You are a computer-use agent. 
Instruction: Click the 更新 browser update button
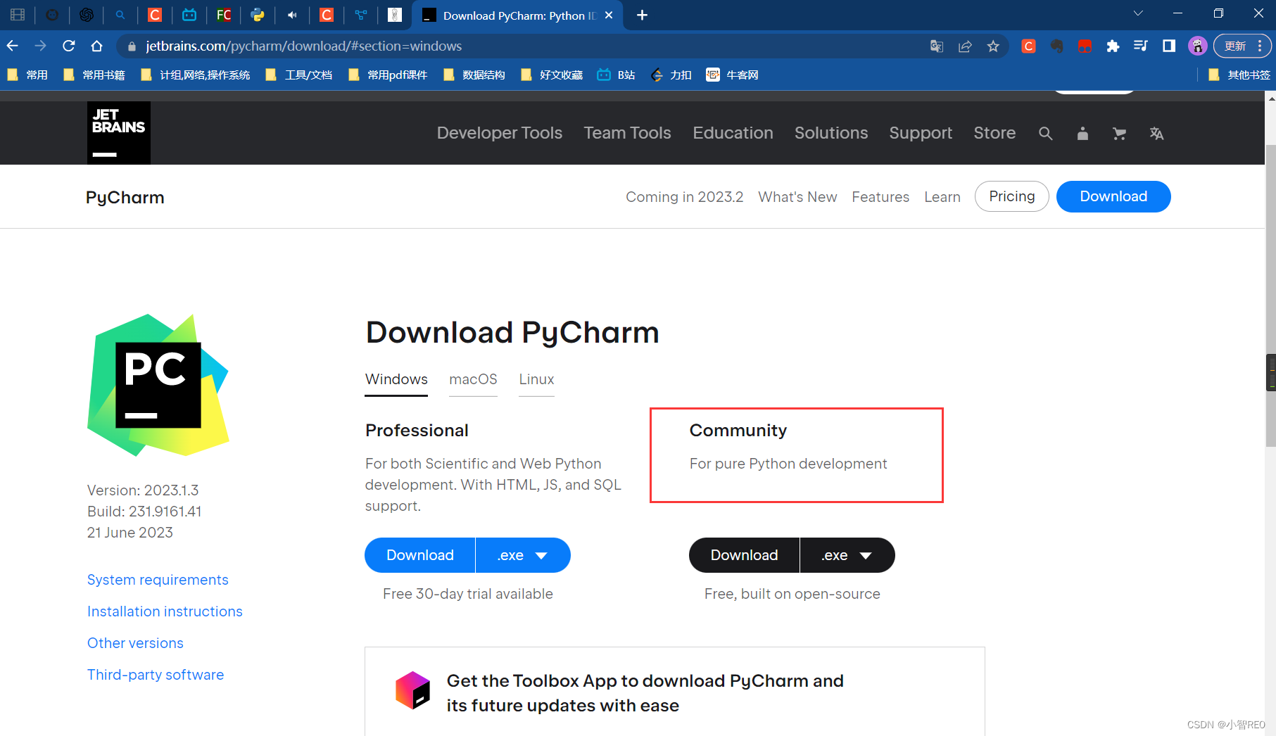[x=1242, y=46]
